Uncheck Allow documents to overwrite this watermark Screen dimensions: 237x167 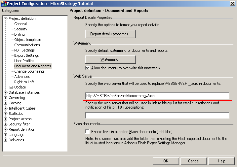click(x=88, y=68)
